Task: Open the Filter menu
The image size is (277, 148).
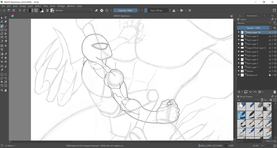Action: coord(45,6)
